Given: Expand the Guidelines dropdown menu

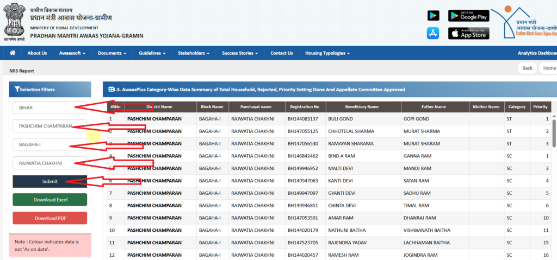Looking at the screenshot, I should point(152,53).
